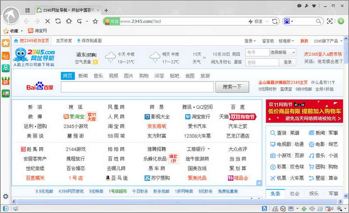Screen dimensions: 349x213
Task: Click the 切换 city switch link
Action: coord(91,55)
